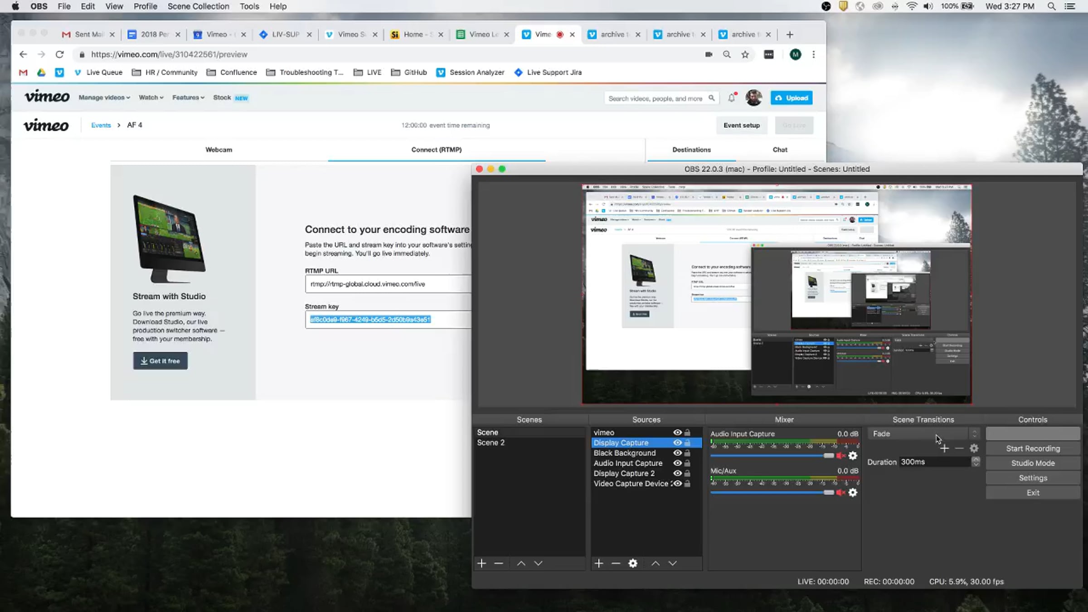Switch to the Webcam tab
Viewport: 1088px width, 612px height.
coord(219,150)
